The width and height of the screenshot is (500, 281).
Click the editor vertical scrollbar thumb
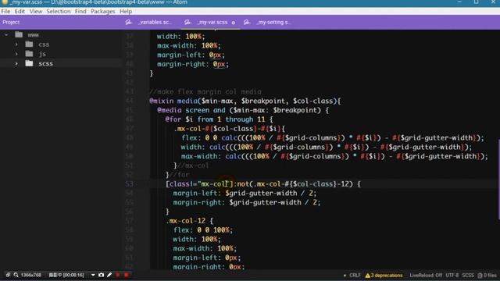(x=498, y=179)
